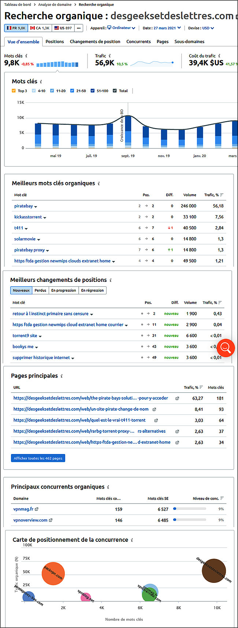Toggle Total checkbox in chart legend
Screen dimensions: 238x628
[x=115, y=91]
